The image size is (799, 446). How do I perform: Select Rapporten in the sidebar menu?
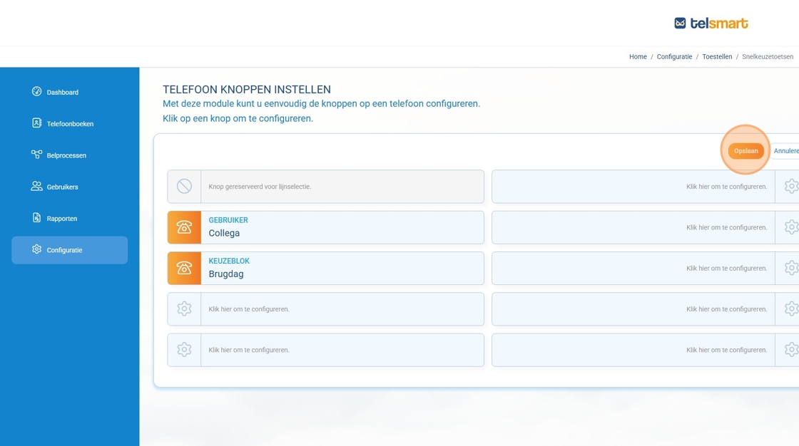(62, 219)
